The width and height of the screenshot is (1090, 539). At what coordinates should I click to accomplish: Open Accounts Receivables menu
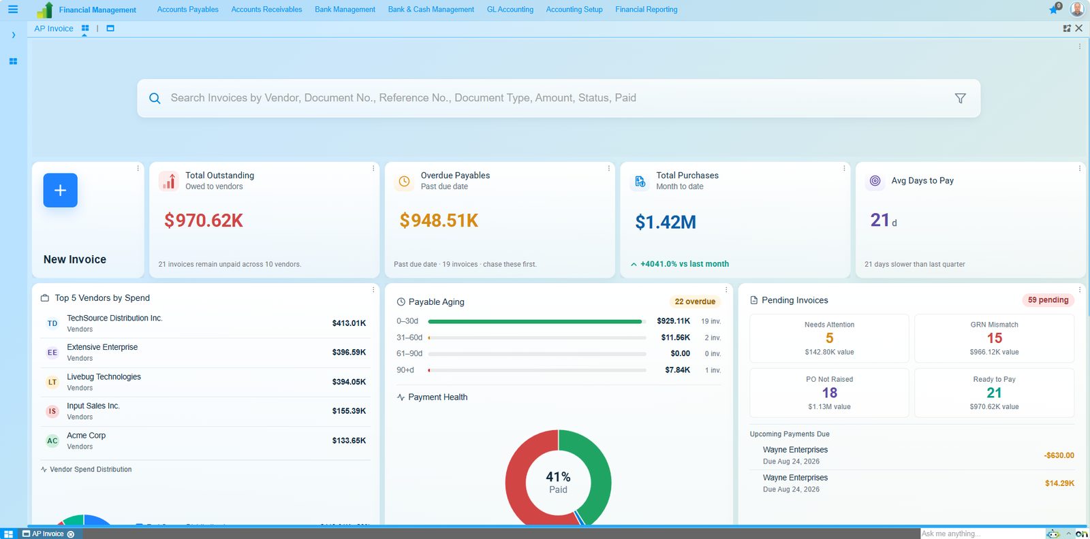[266, 10]
